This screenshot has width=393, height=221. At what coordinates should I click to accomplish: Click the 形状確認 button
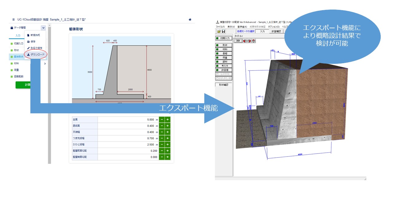[x=224, y=85]
